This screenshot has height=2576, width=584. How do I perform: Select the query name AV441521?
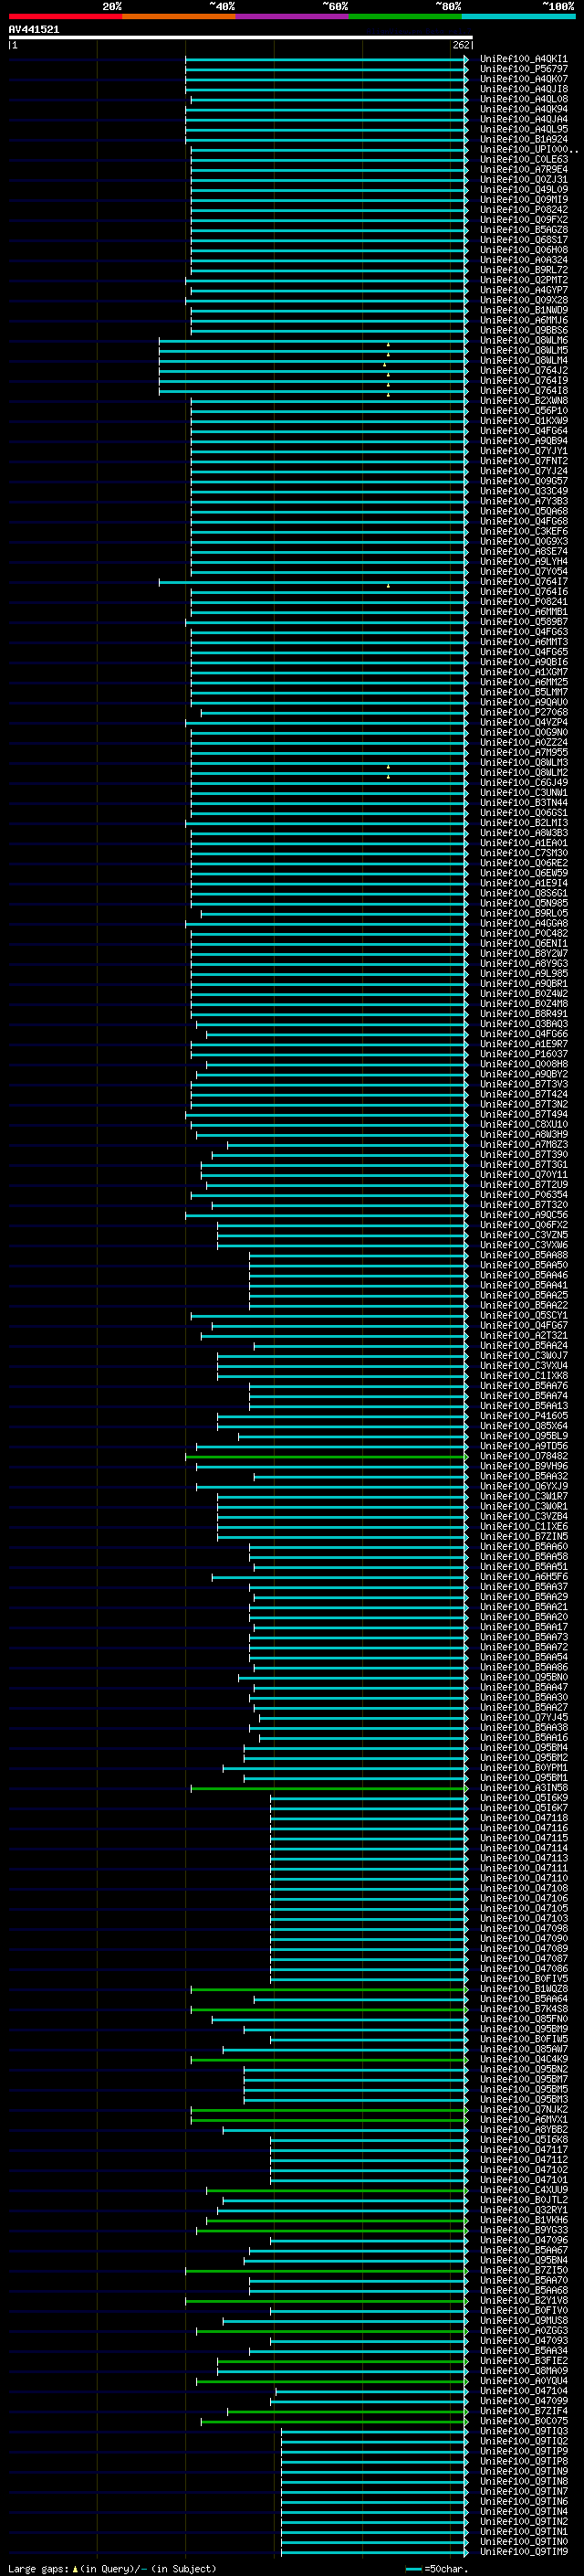point(34,29)
